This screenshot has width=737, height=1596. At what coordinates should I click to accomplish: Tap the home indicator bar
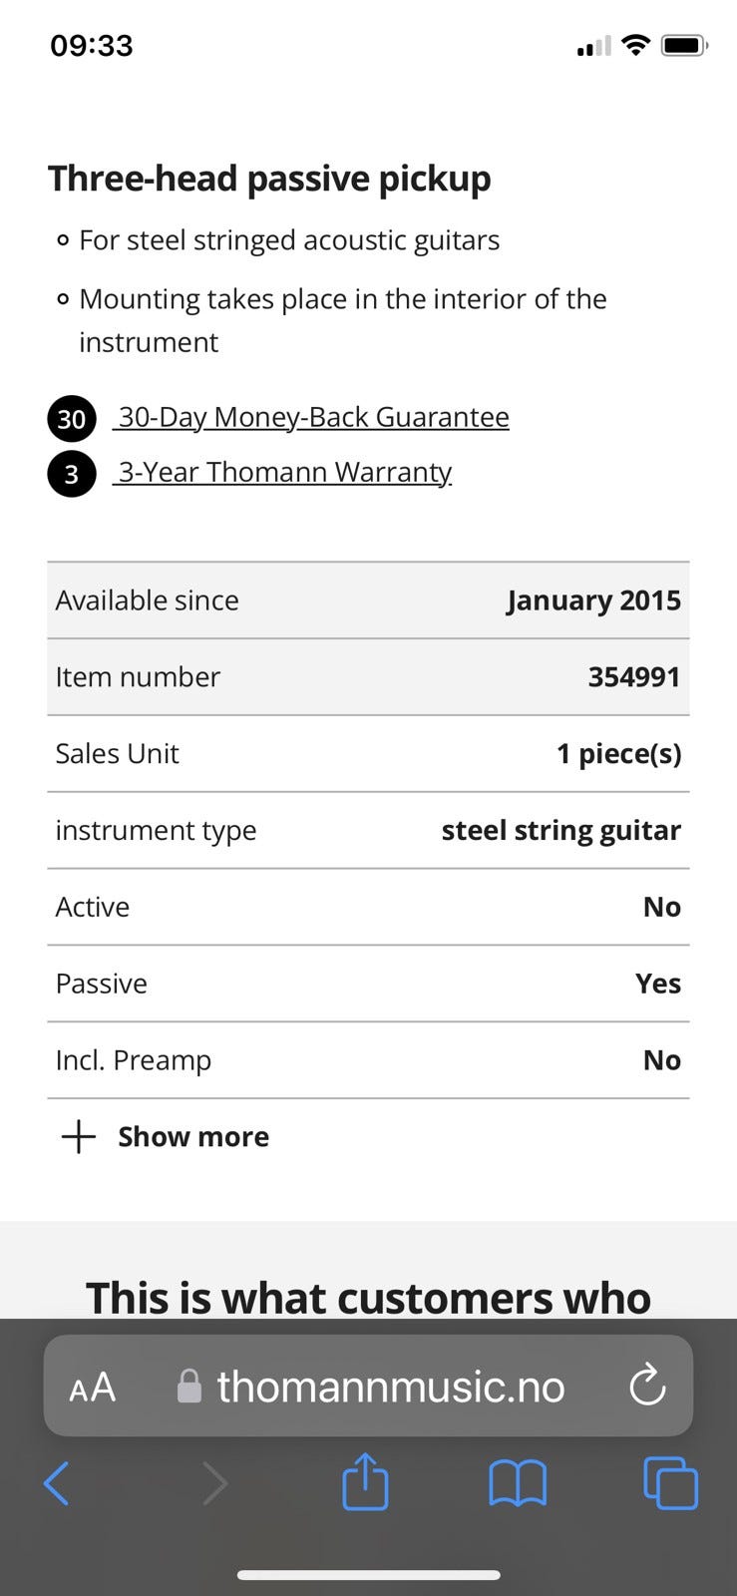pyautogui.click(x=368, y=1575)
